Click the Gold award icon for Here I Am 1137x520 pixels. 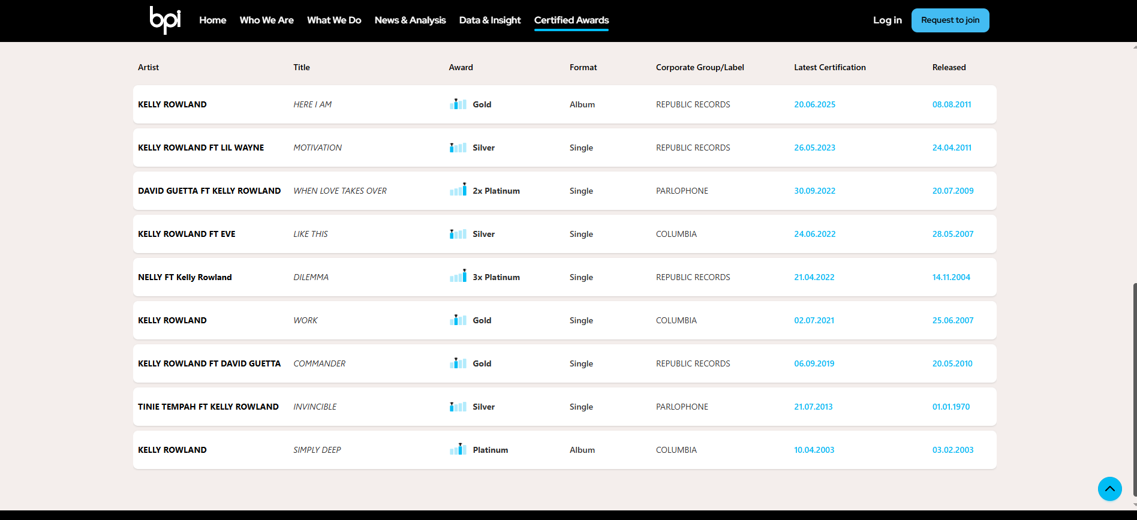pyautogui.click(x=458, y=104)
